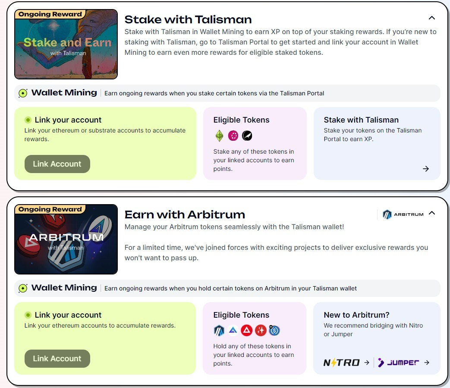Collapse the Stake with Talisman section

click(x=431, y=18)
